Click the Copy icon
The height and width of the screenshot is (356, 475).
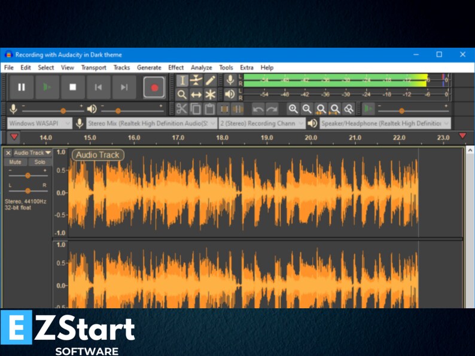pos(196,109)
